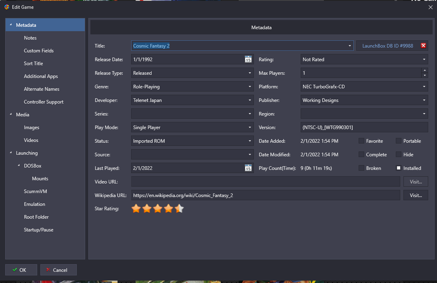Open ScummVM settings

tap(36, 191)
